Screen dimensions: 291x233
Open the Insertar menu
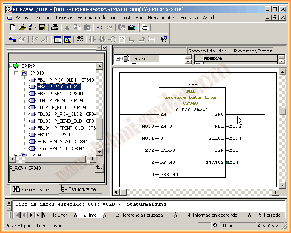pyautogui.click(x=64, y=18)
